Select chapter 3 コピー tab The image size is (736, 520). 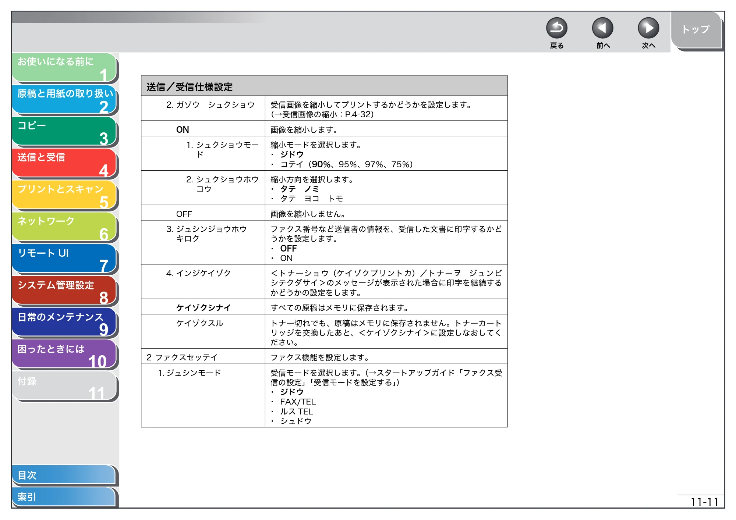coord(64,131)
